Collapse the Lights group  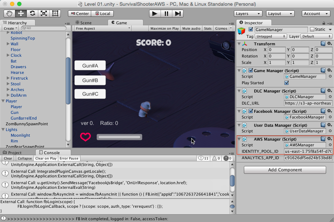[3, 129]
